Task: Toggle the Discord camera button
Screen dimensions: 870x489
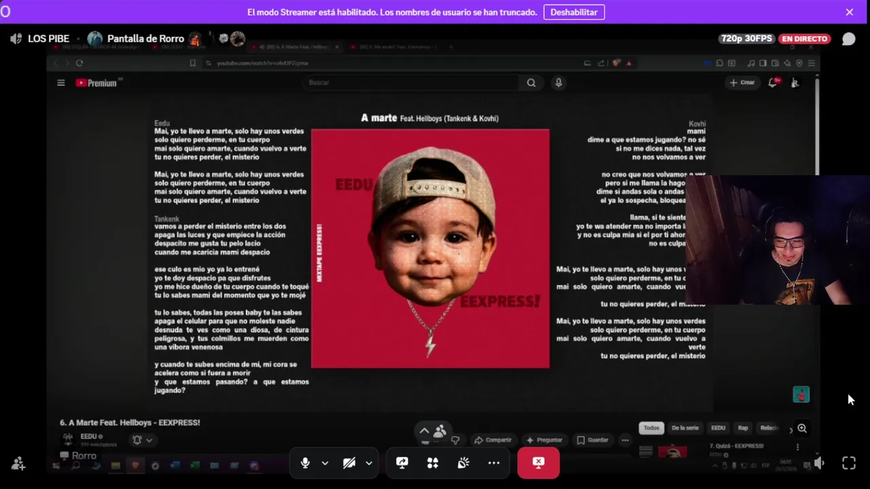Action: click(349, 463)
